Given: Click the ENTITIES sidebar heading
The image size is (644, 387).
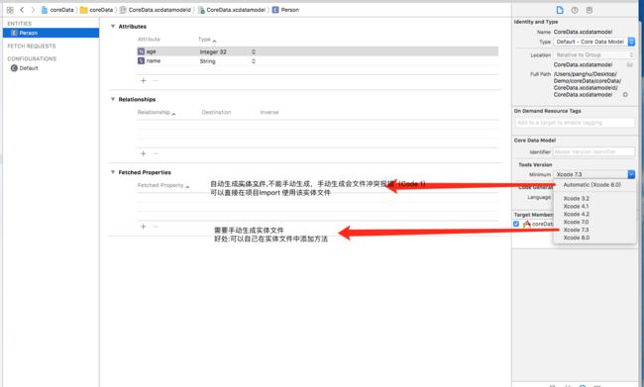Looking at the screenshot, I should coord(19,24).
